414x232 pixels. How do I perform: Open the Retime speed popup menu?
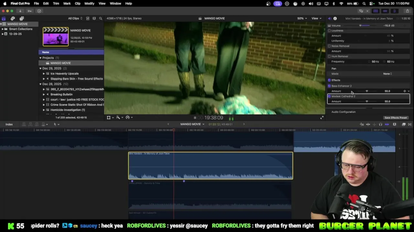[129, 118]
